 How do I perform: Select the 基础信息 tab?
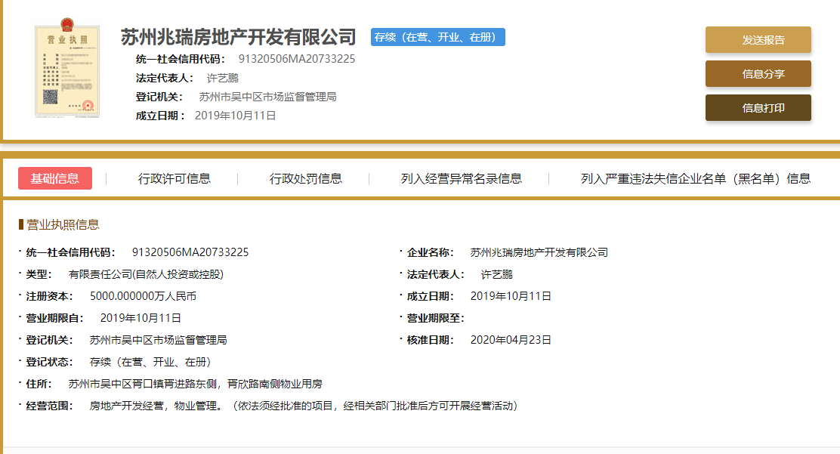click(x=55, y=178)
